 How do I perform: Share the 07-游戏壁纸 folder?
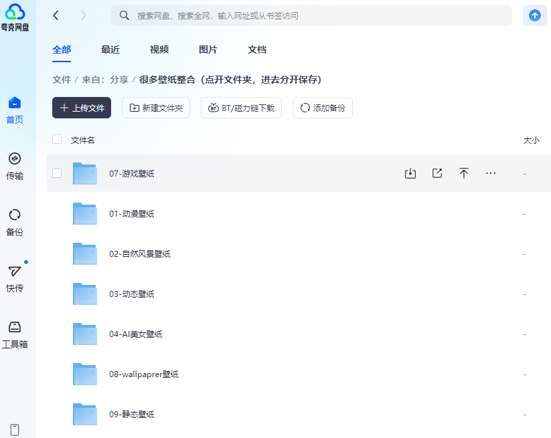pyautogui.click(x=437, y=173)
